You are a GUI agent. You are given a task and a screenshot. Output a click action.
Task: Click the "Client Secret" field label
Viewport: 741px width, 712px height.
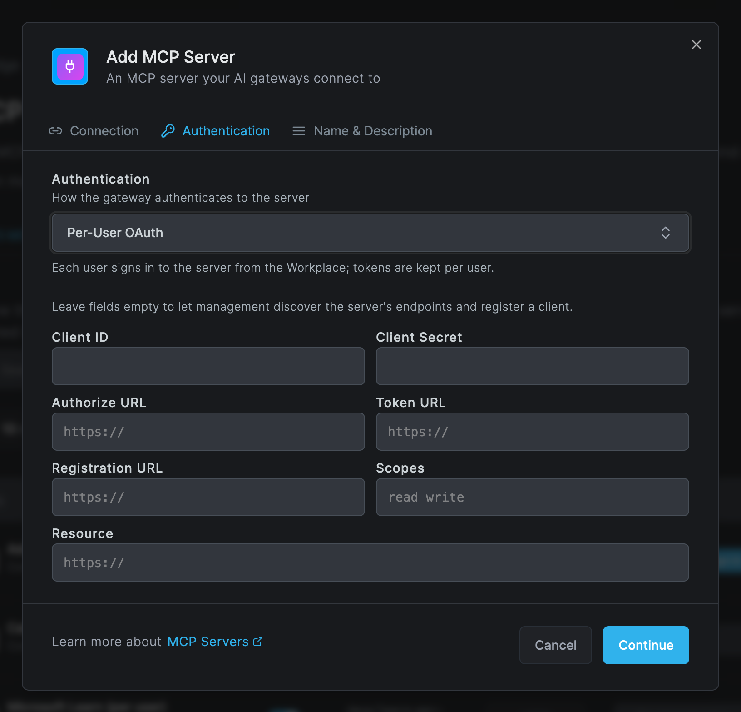(x=419, y=337)
